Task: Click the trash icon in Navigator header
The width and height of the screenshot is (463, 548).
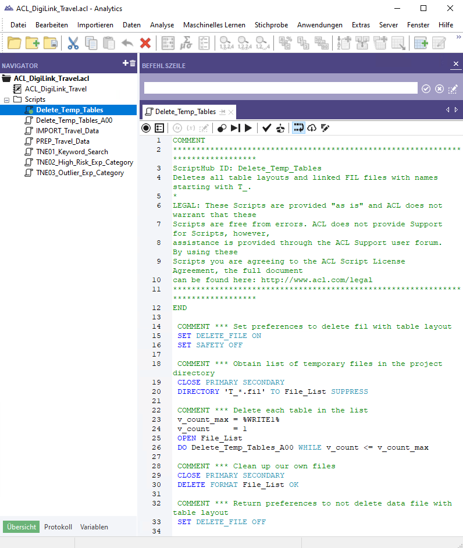Action: coord(133,63)
